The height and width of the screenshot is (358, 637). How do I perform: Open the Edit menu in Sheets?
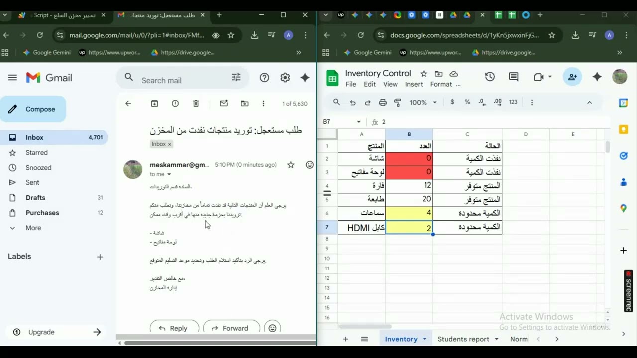pos(370,84)
